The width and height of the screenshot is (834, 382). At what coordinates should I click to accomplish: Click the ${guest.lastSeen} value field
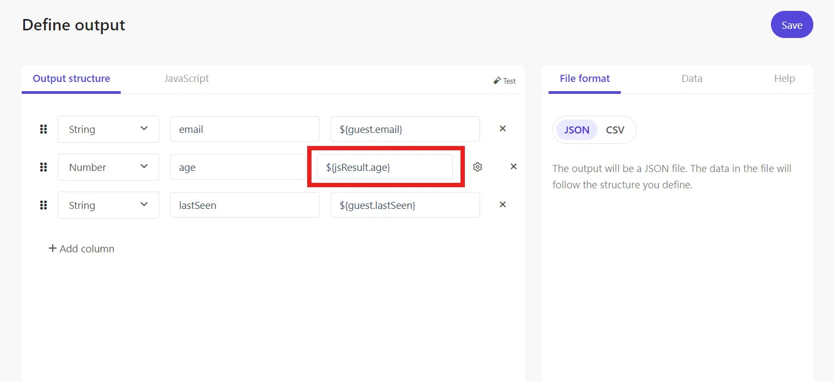tap(405, 205)
